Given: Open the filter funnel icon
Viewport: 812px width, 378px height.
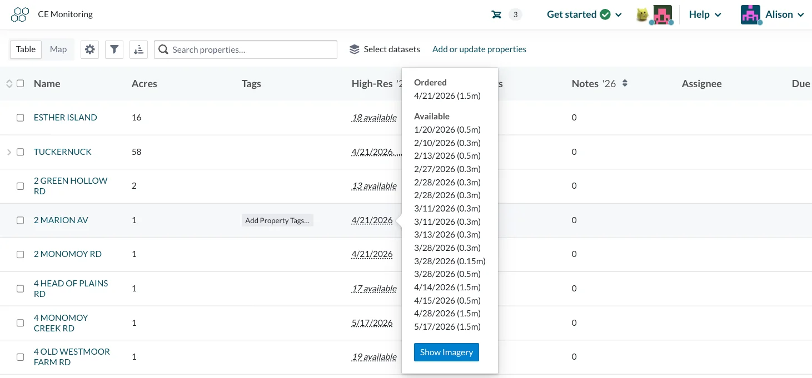Looking at the screenshot, I should (x=114, y=49).
